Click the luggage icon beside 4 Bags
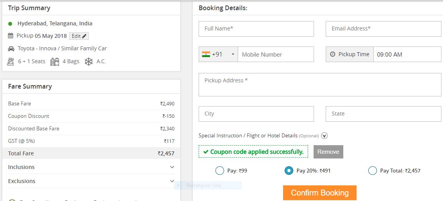Image resolution: width=443 pixels, height=201 pixels. (55, 62)
